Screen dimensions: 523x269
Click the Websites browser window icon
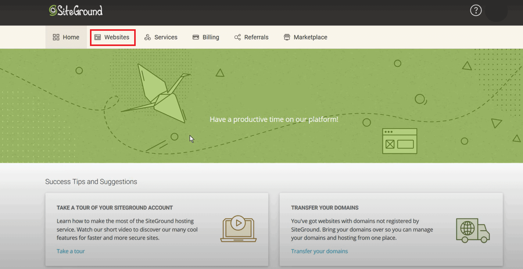click(x=98, y=37)
